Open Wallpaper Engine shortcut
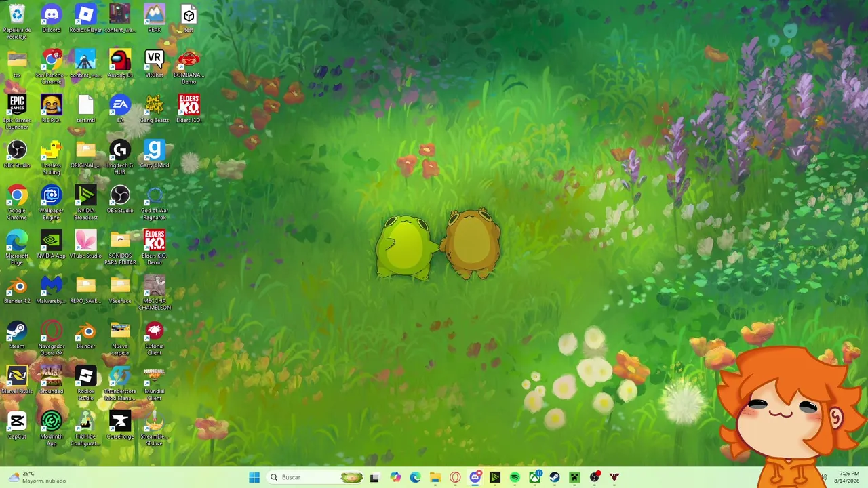 pos(51,203)
